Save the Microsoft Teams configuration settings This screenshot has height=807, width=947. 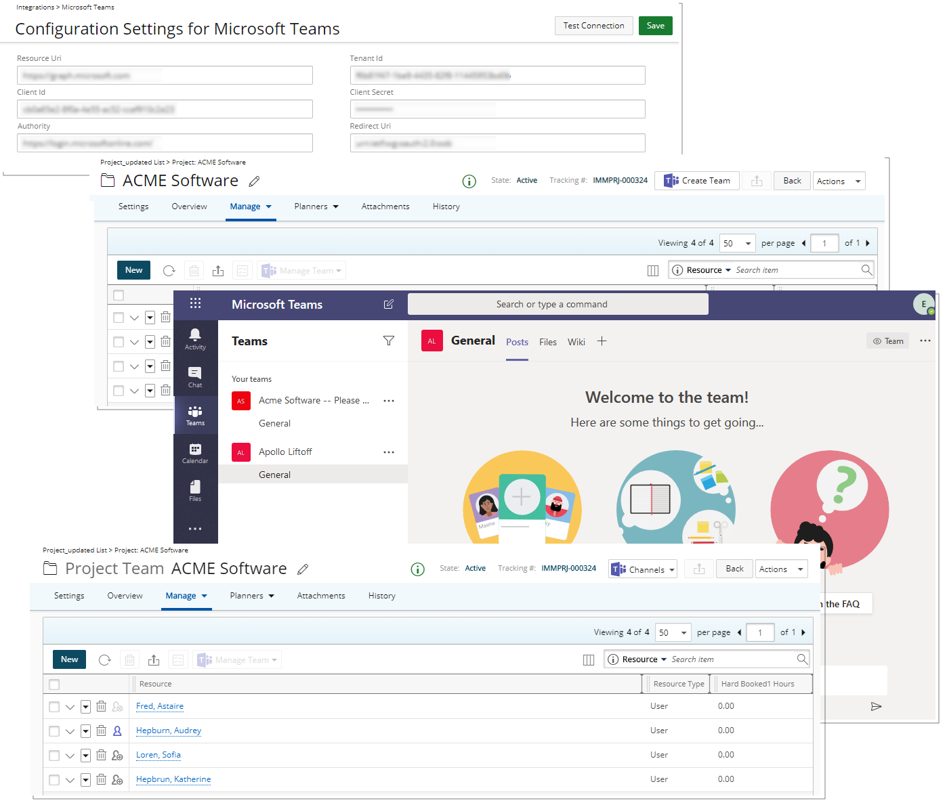[x=656, y=26]
